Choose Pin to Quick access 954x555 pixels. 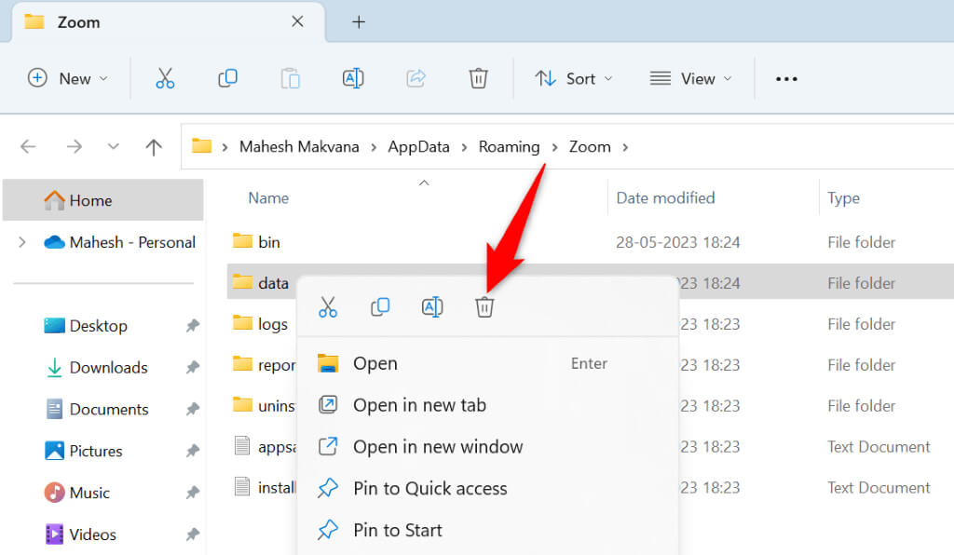coord(487,488)
